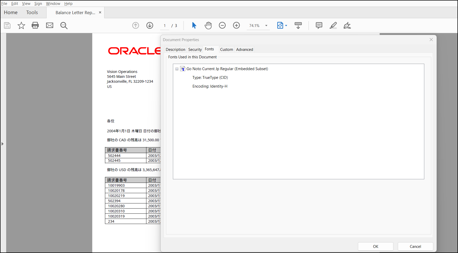Click the page number input field
This screenshot has width=458, height=253.
[165, 26]
